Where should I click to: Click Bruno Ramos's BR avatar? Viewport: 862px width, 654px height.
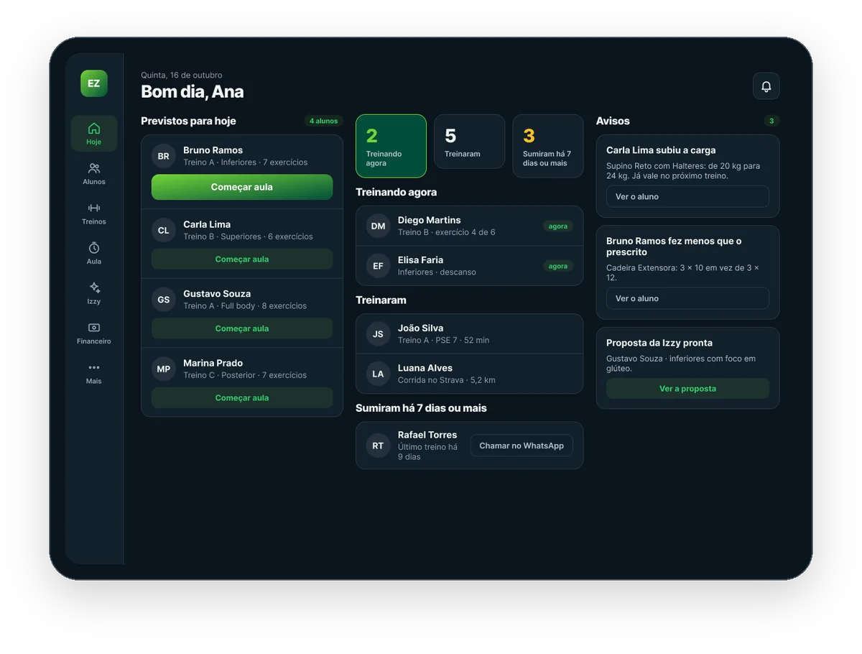(x=164, y=156)
